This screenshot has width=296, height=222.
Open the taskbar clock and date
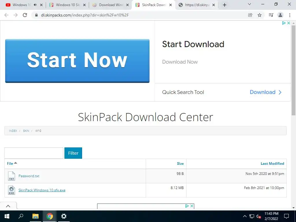tap(271, 216)
